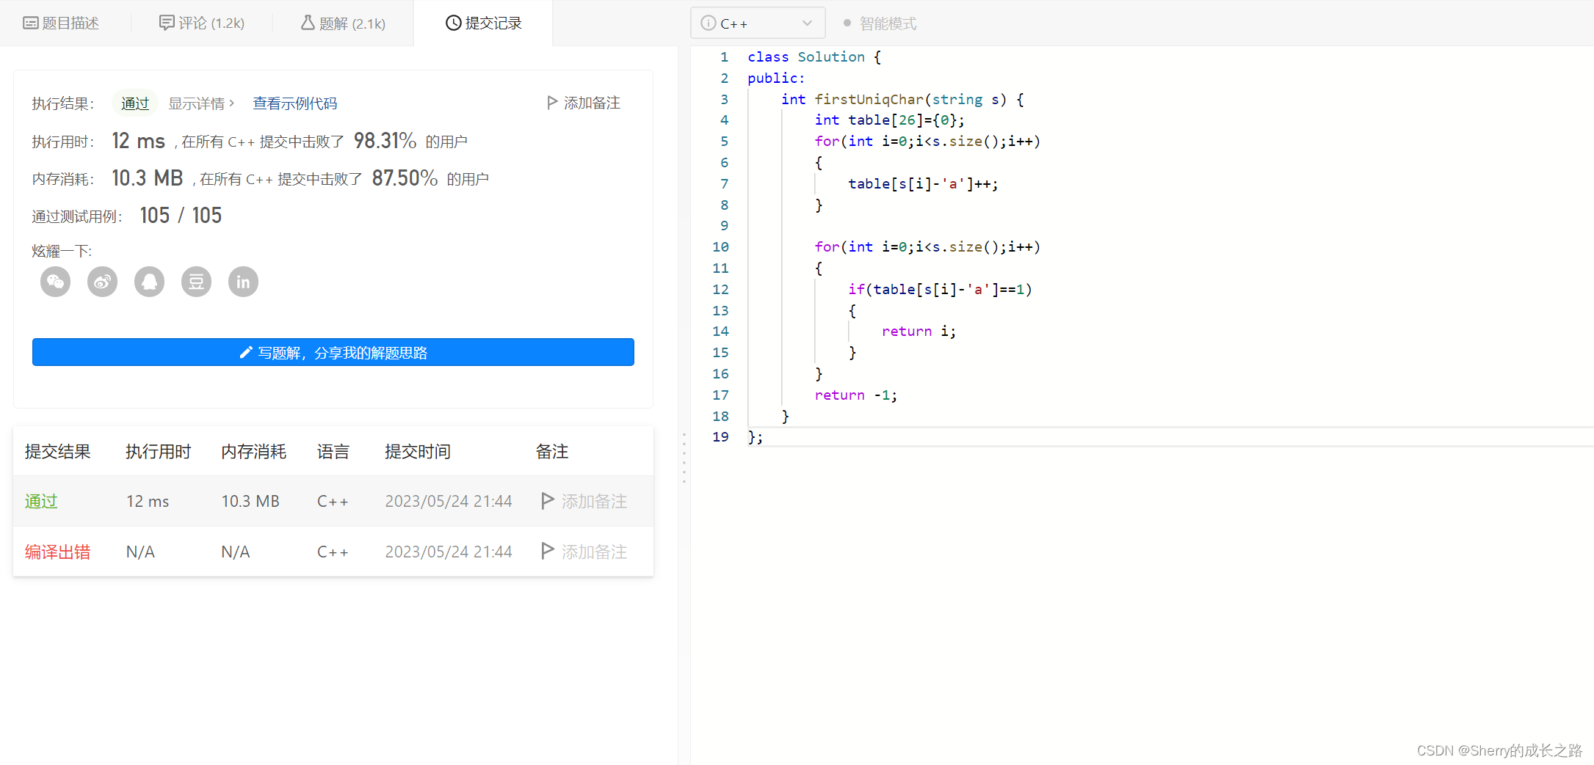This screenshot has width=1594, height=765.
Task: Click code line 3 firstUniqChar declaration
Action: tap(902, 99)
